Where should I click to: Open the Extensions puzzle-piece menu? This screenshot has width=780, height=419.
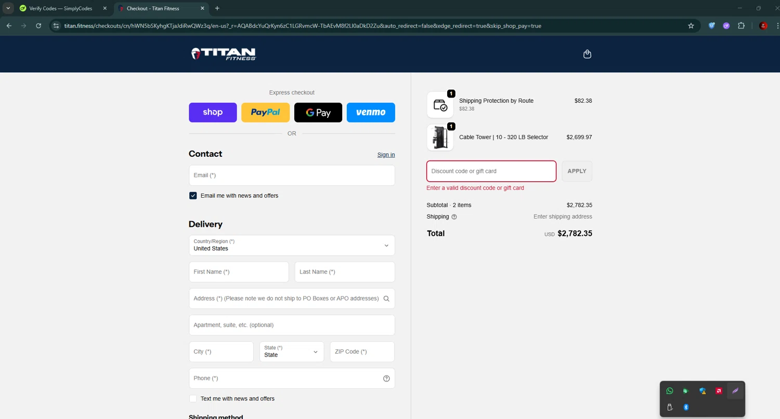[742, 25]
